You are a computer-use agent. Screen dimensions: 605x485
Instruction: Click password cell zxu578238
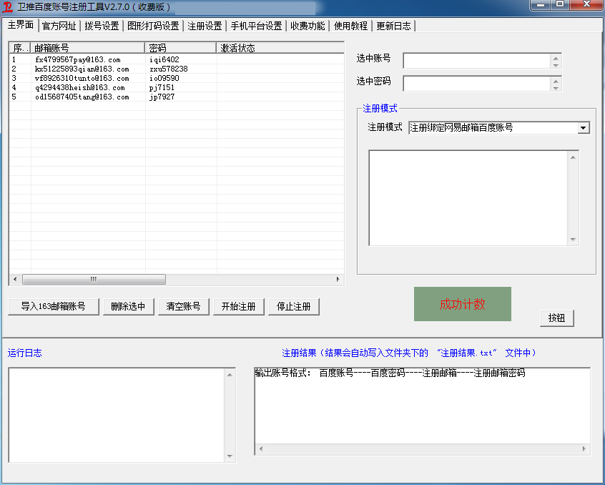point(169,69)
